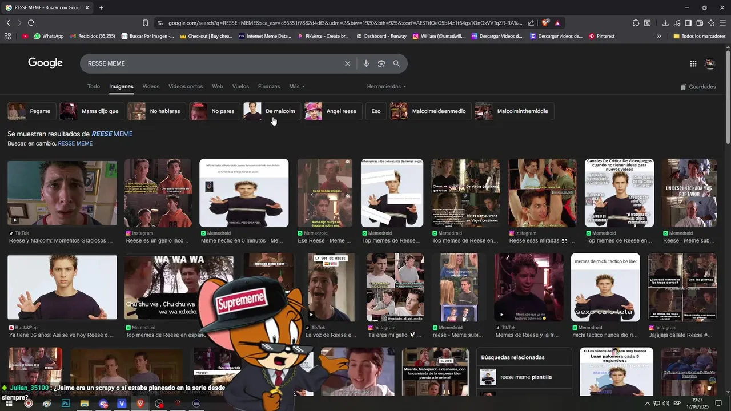Viewport: 731px width, 411px height.
Task: Open Rock&Pop Ya tiene 36 años thumbnail
Action: pos(62,287)
